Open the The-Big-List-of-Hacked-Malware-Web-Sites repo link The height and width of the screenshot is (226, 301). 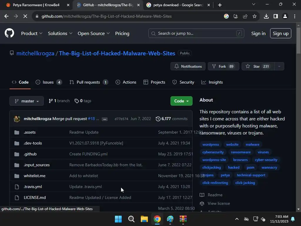click(x=117, y=53)
